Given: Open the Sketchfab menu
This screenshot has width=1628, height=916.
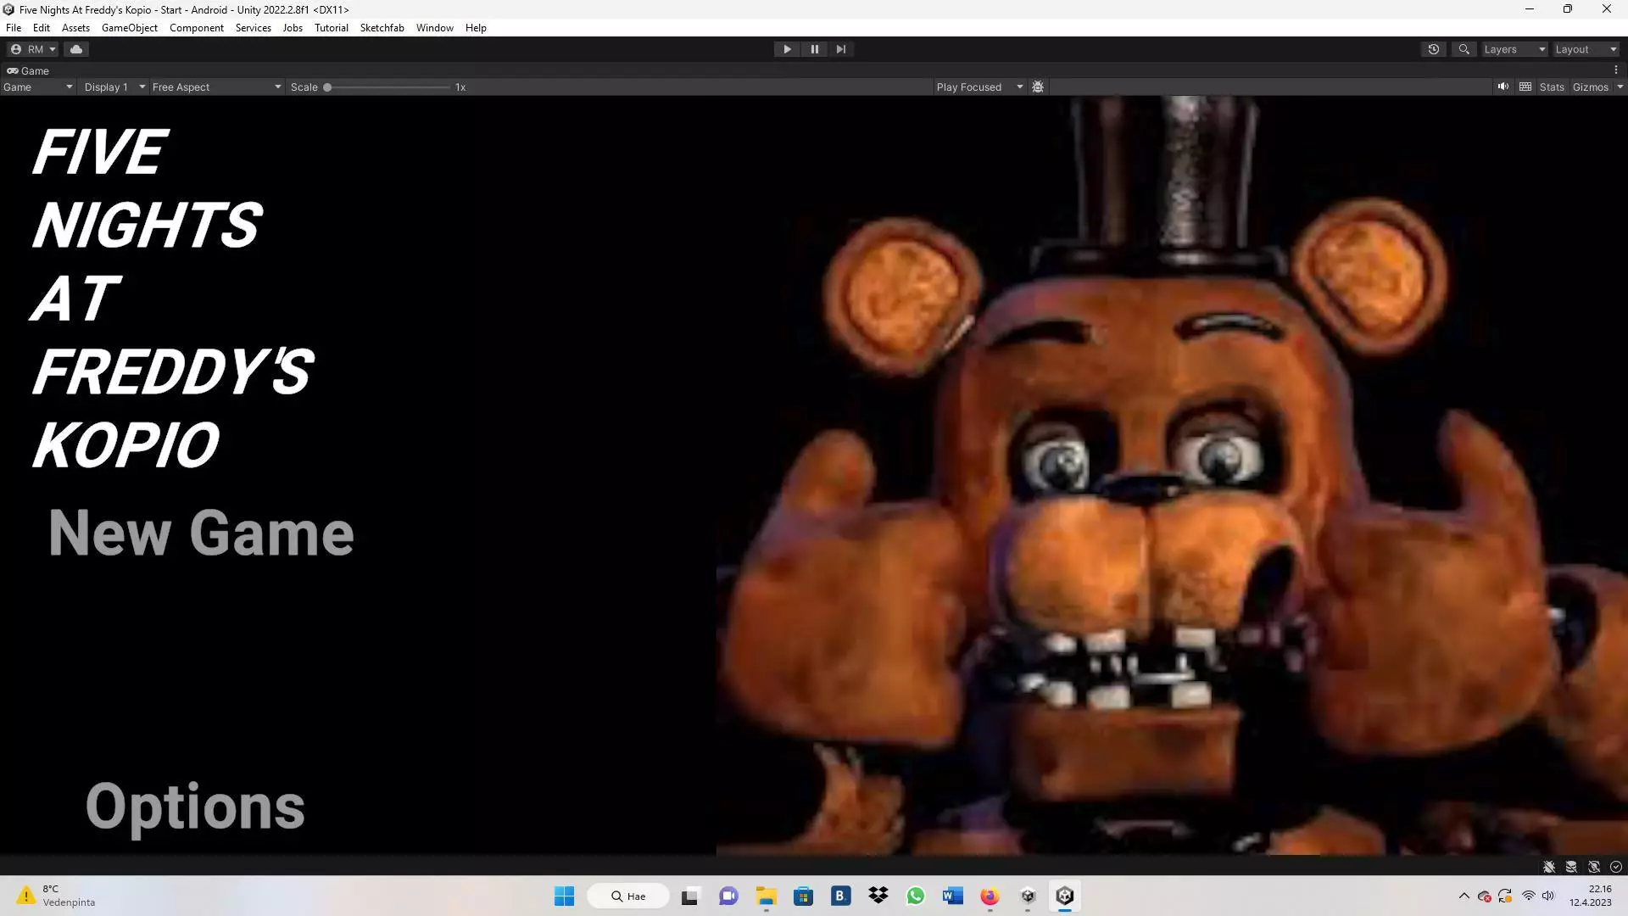Looking at the screenshot, I should pyautogui.click(x=382, y=27).
